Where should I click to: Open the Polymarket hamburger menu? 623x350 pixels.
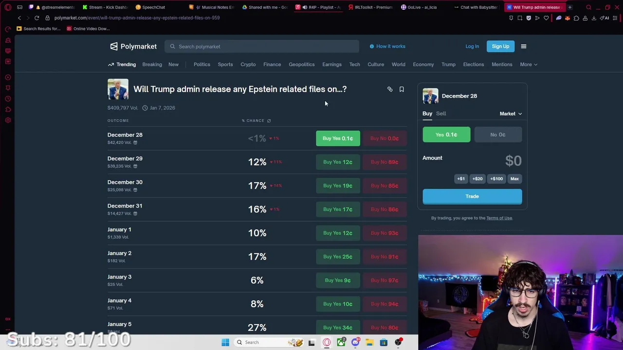524,46
